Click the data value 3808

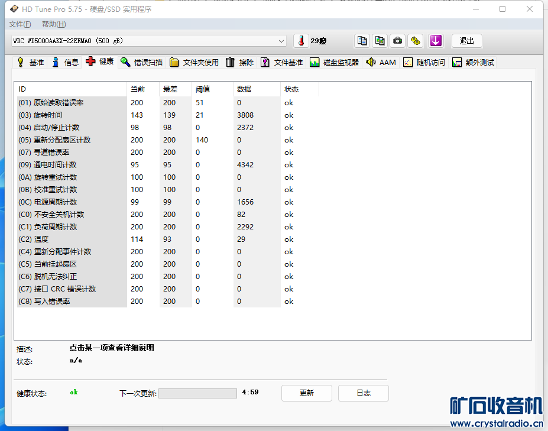[245, 115]
